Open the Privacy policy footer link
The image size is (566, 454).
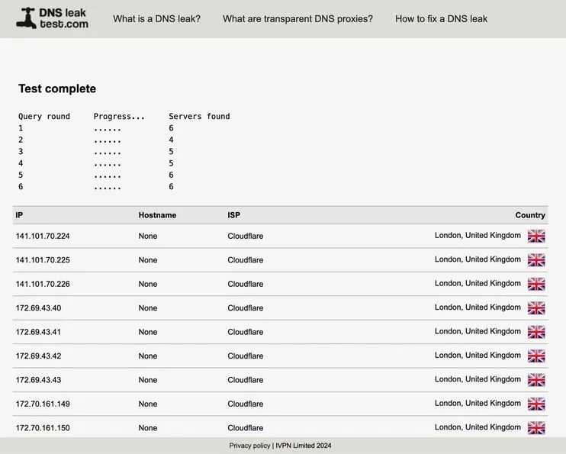coord(249,446)
